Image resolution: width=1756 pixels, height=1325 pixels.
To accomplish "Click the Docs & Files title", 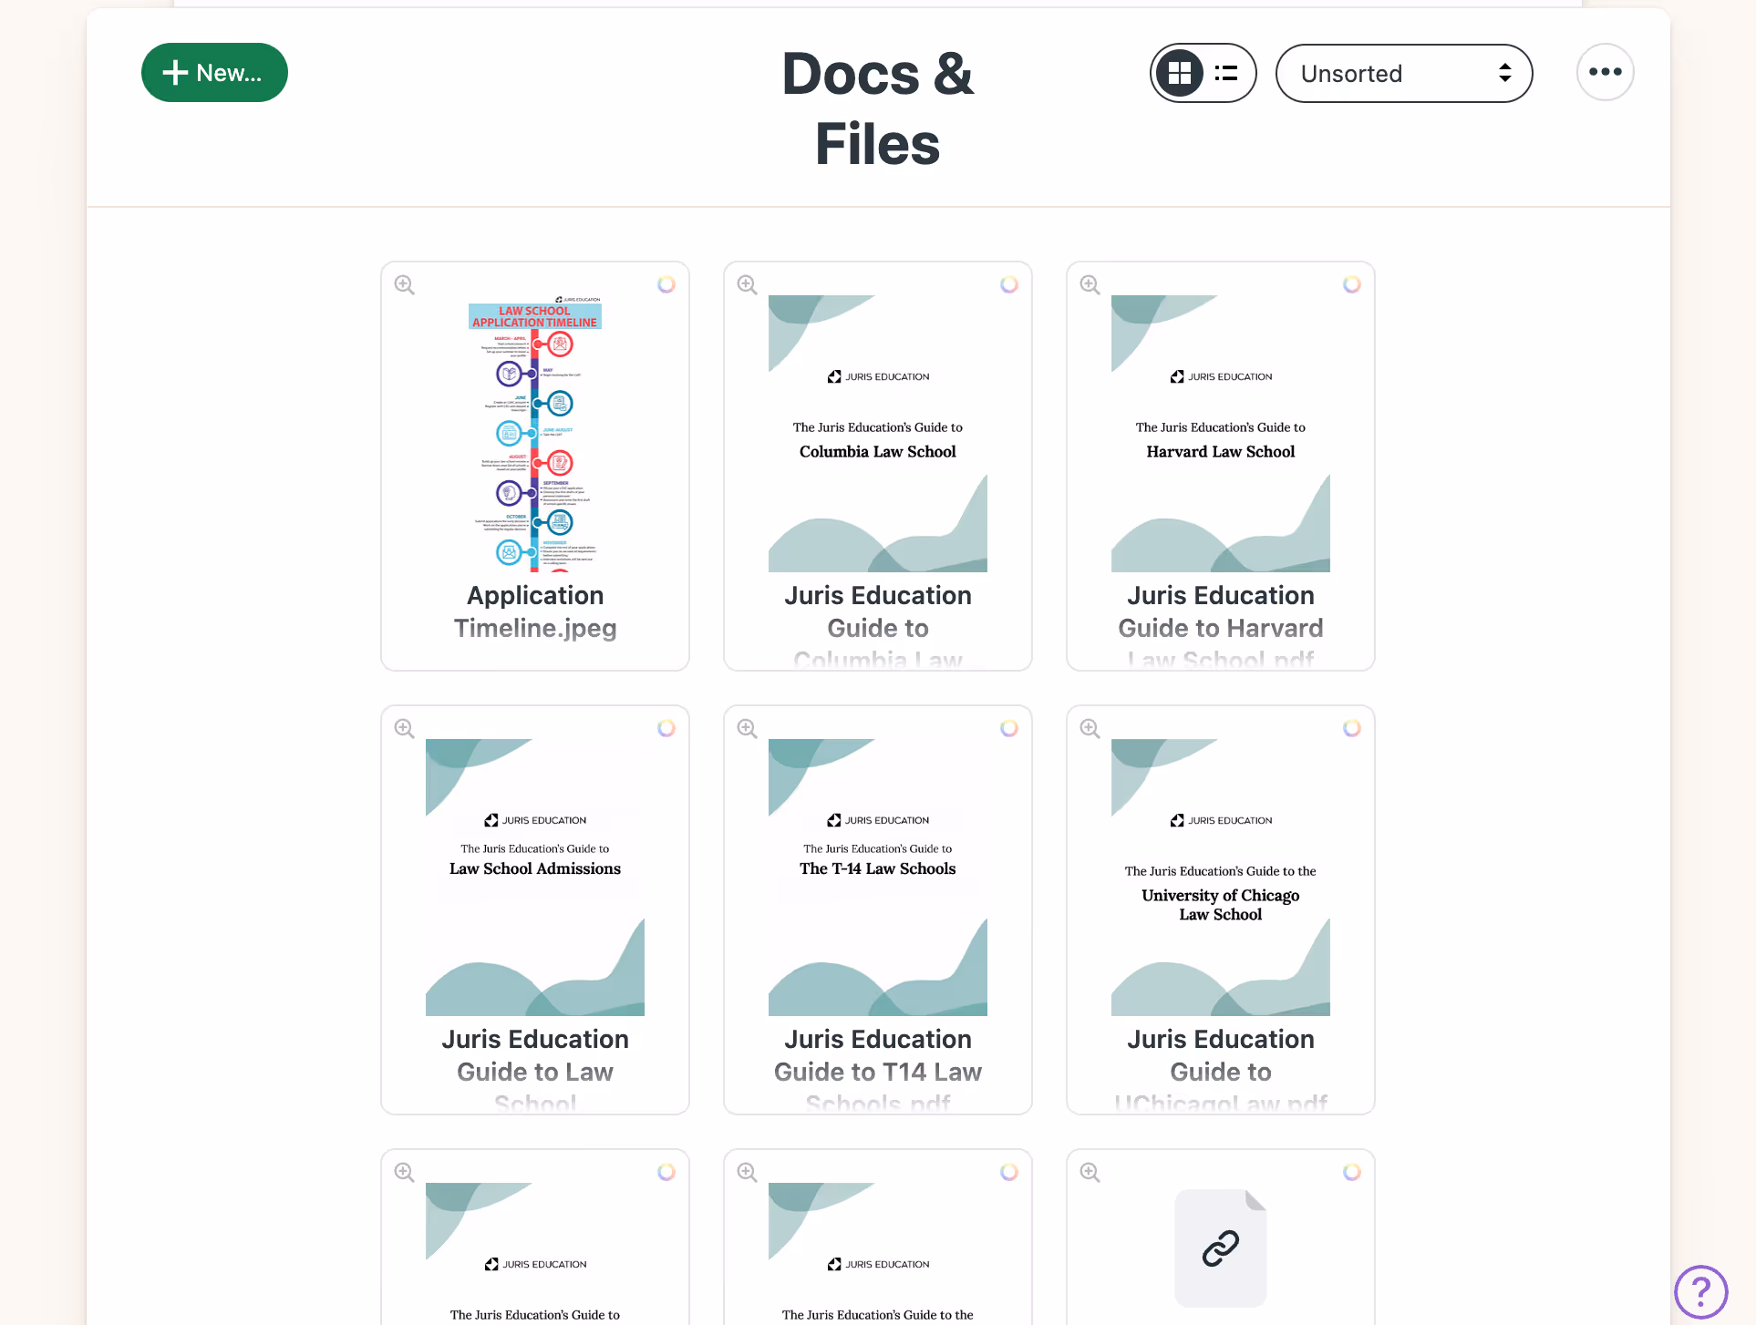I will (876, 108).
